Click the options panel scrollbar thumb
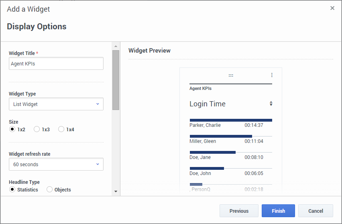This screenshot has height=224, width=342. click(x=116, y=80)
